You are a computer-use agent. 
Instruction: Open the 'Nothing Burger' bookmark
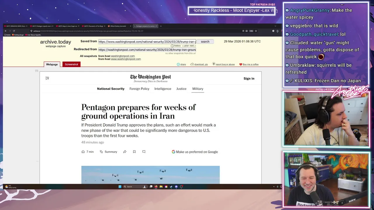pyautogui.click(x=18, y=35)
